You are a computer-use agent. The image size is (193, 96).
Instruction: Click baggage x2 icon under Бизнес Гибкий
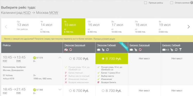tap(165, 50)
